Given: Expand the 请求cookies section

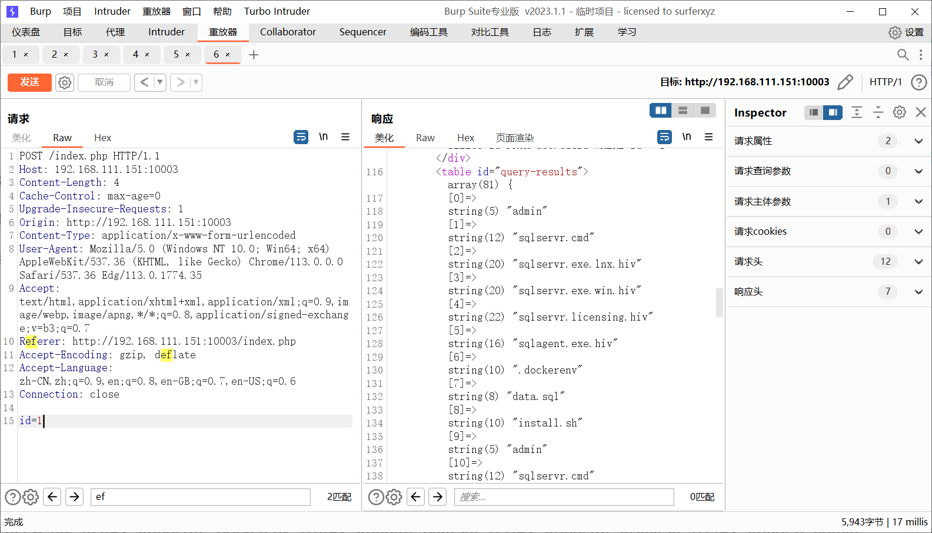Looking at the screenshot, I should 918,231.
